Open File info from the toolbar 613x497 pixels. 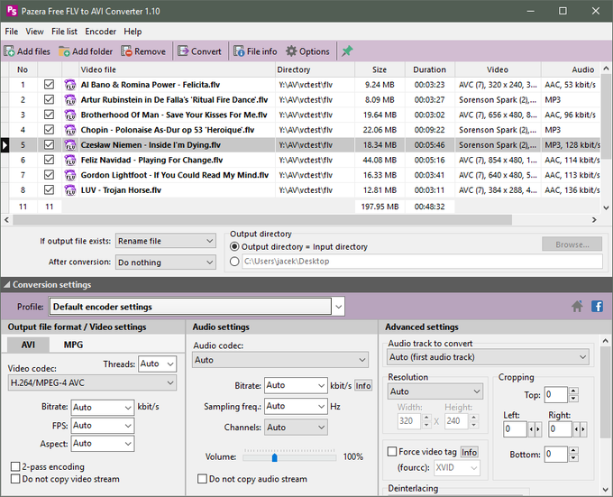(239, 51)
